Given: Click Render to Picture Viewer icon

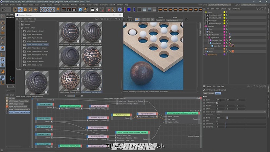Looking at the screenshot, I should pyautogui.click(x=69, y=10).
